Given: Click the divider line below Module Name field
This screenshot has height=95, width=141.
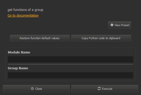Looking at the screenshot, I should (70, 64).
